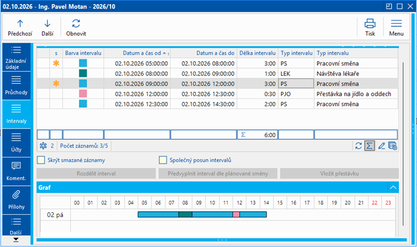Click filter field under Datum a čas do
The width and height of the screenshot is (417, 247).
coord(204,135)
